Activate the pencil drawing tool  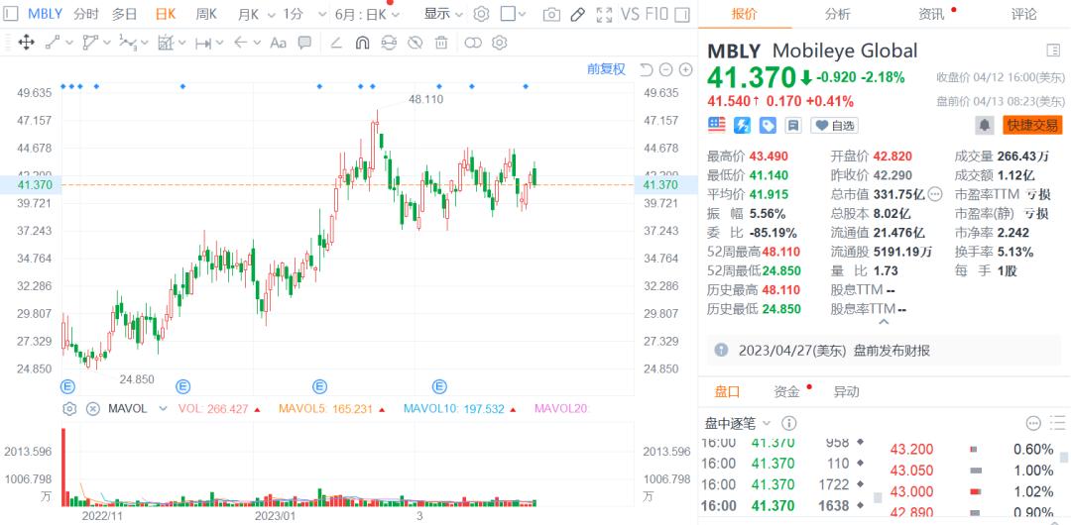[578, 14]
